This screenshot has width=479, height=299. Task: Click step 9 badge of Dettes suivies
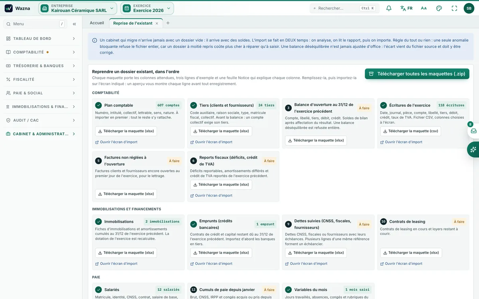(288, 224)
